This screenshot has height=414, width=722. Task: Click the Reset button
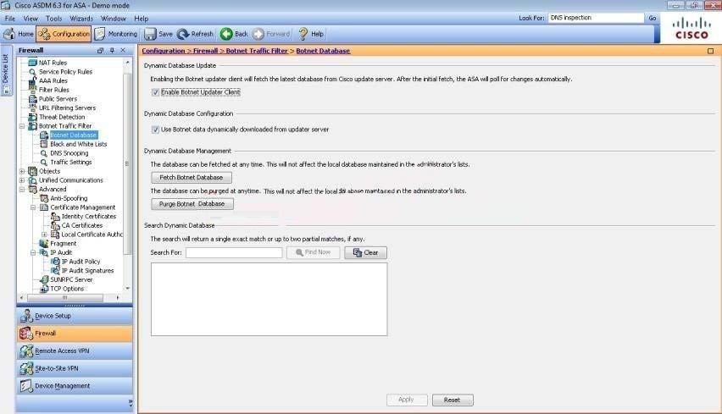(x=453, y=400)
